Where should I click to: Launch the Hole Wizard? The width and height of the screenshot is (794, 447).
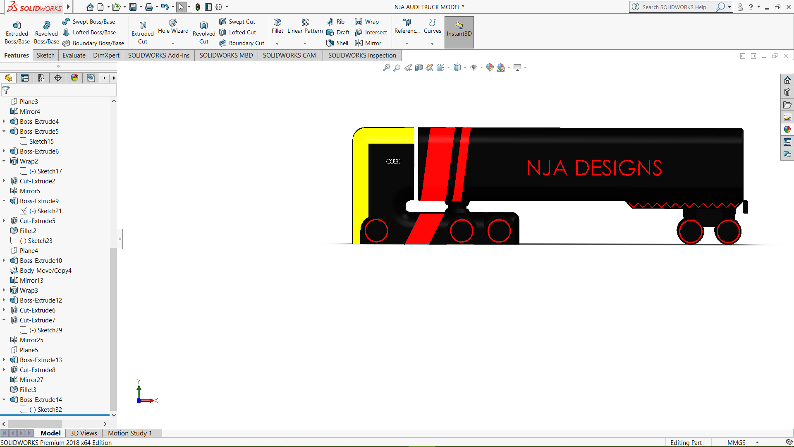(x=173, y=26)
